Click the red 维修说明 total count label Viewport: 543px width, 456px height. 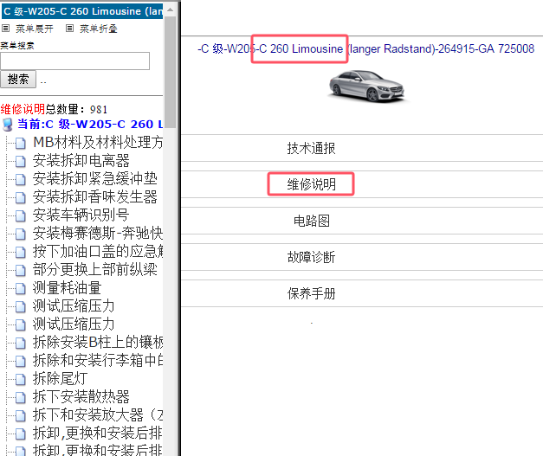pos(23,109)
